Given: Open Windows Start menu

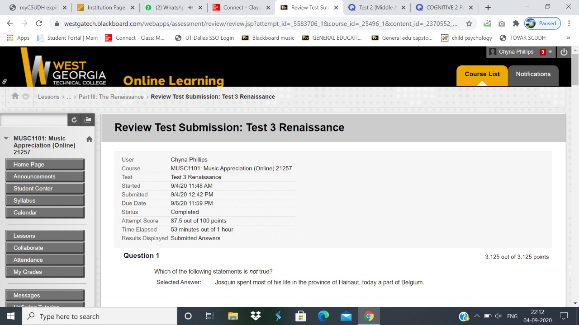Looking at the screenshot, I should click(x=11, y=316).
